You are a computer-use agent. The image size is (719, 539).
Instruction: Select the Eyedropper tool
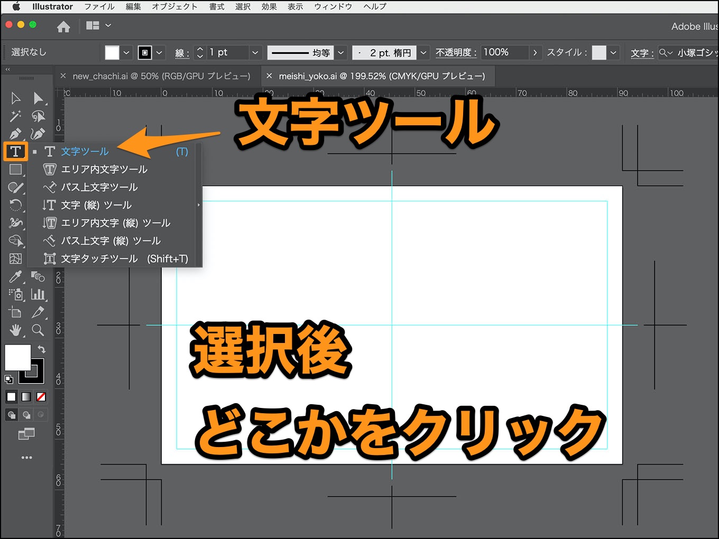[15, 276]
